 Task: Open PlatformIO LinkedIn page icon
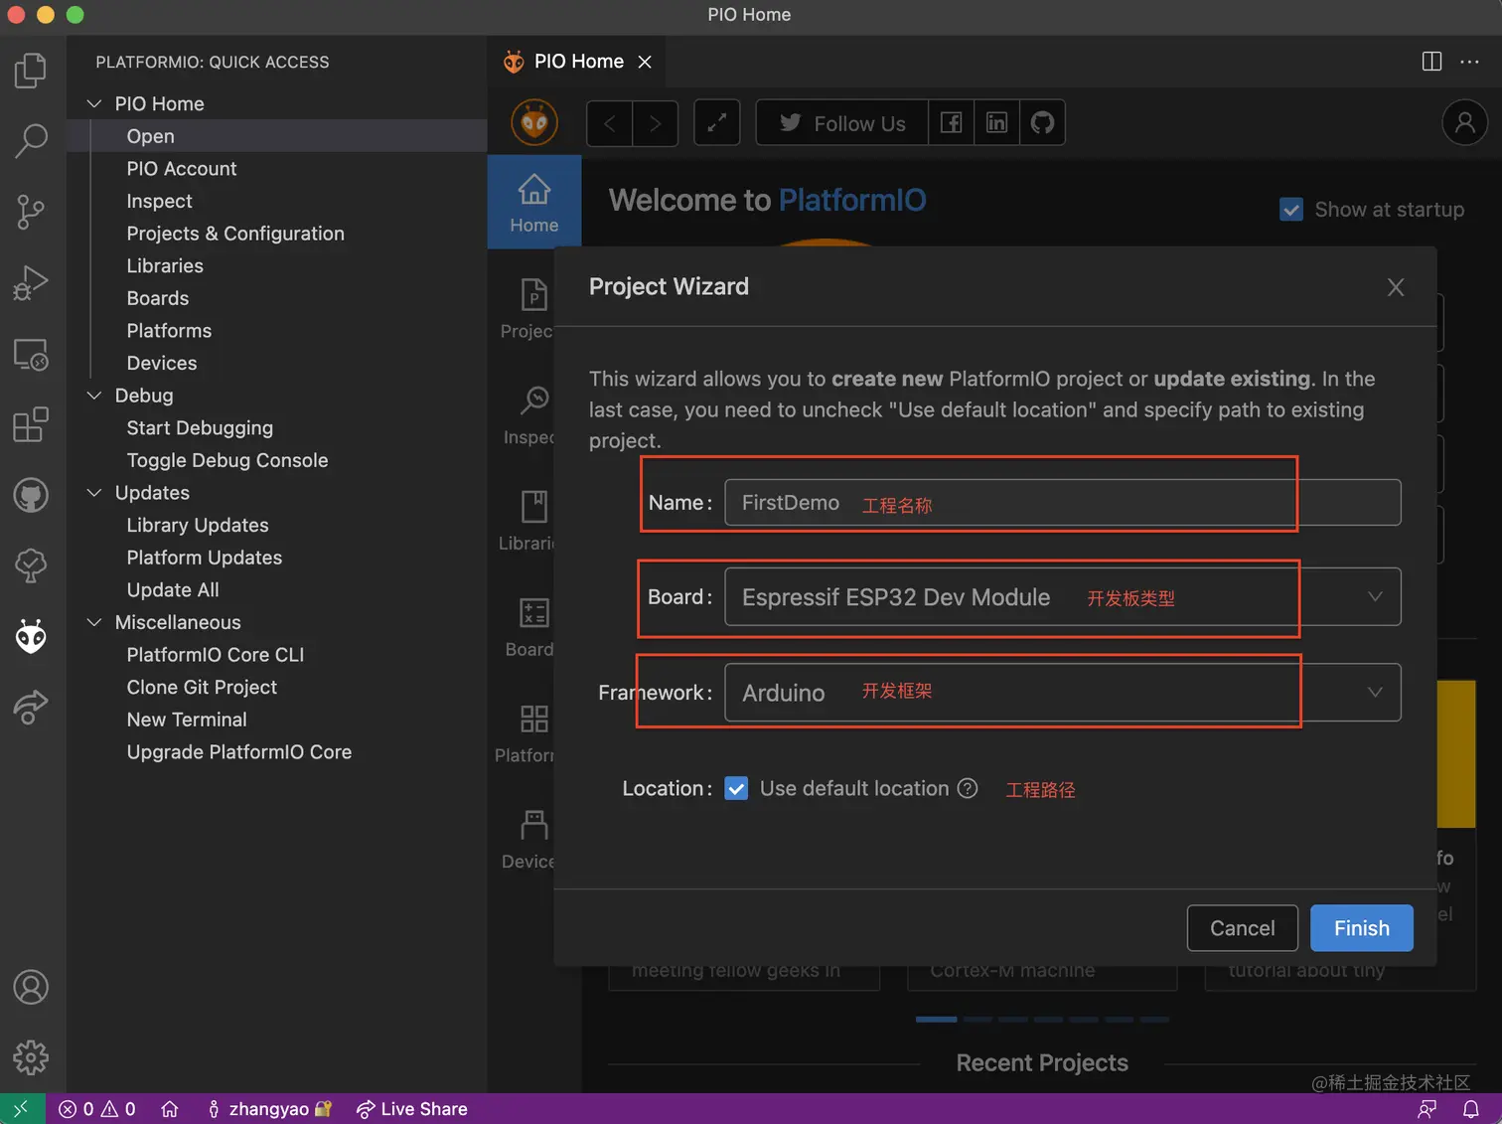(996, 123)
